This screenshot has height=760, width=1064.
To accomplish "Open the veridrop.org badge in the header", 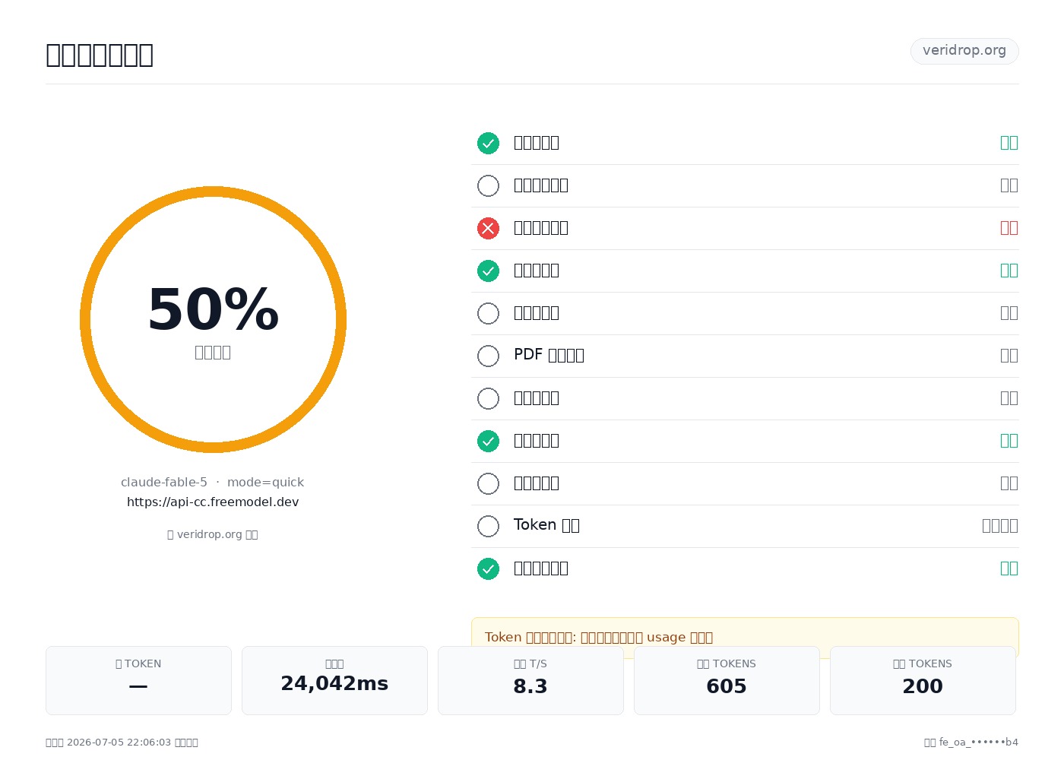I will pos(964,51).
